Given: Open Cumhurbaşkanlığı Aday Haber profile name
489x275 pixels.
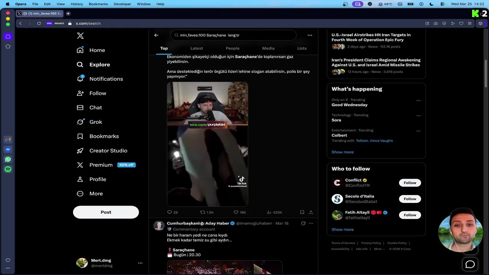Looking at the screenshot, I should [198, 223].
